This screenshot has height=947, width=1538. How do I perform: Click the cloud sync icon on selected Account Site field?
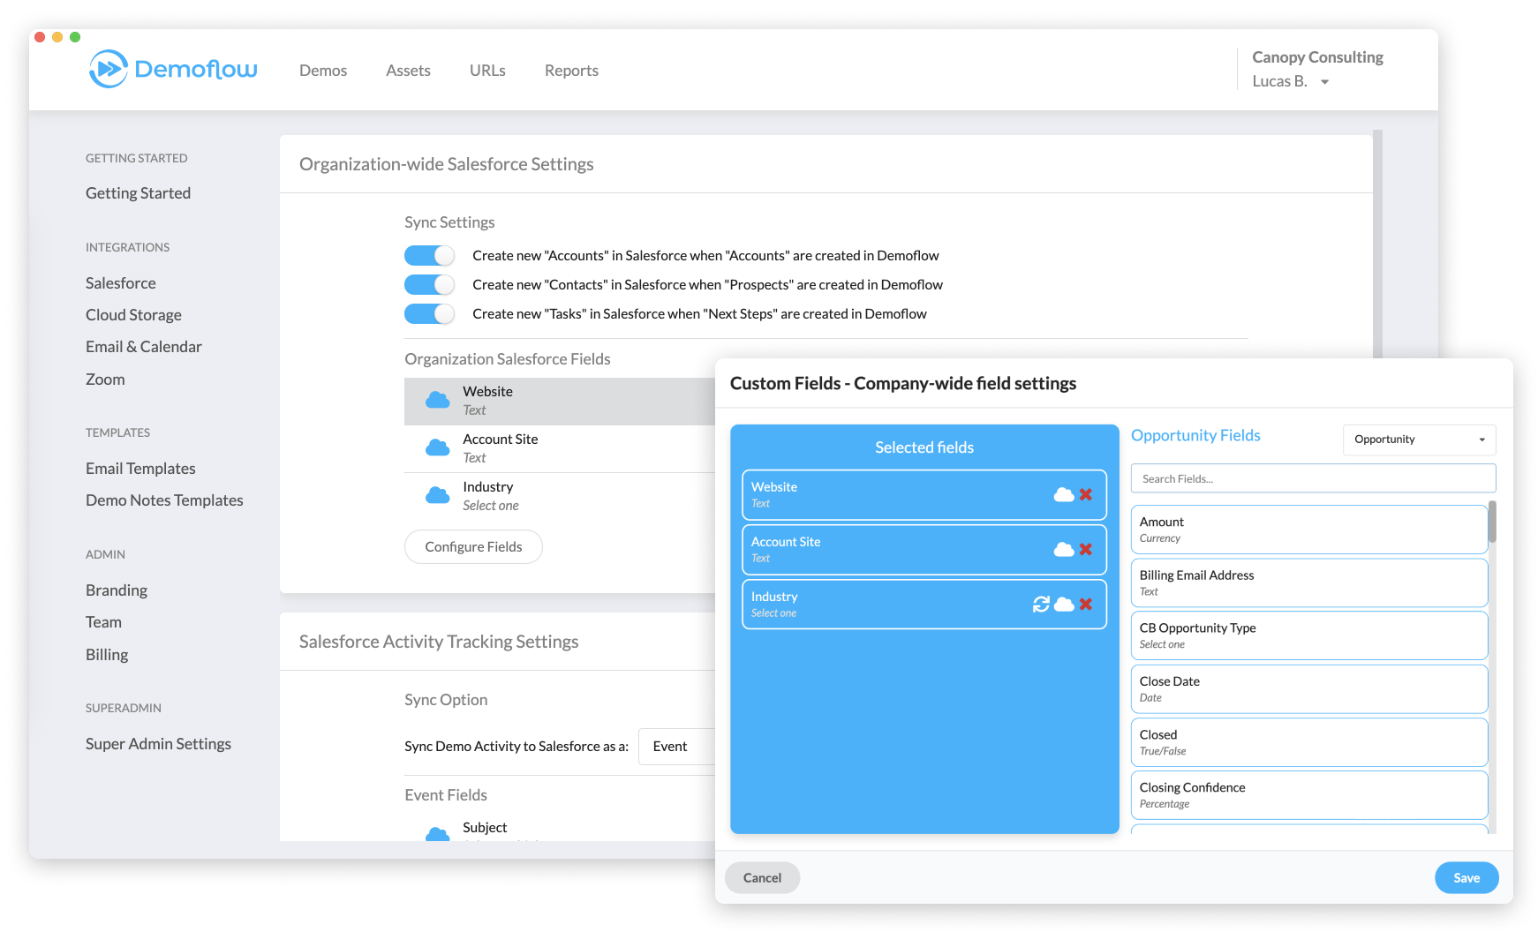[1064, 549]
